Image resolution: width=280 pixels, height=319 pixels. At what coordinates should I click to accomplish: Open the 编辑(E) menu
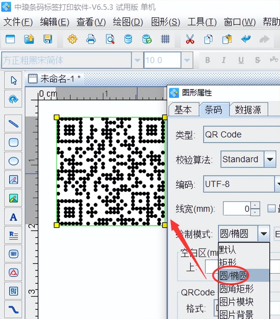(x=55, y=22)
